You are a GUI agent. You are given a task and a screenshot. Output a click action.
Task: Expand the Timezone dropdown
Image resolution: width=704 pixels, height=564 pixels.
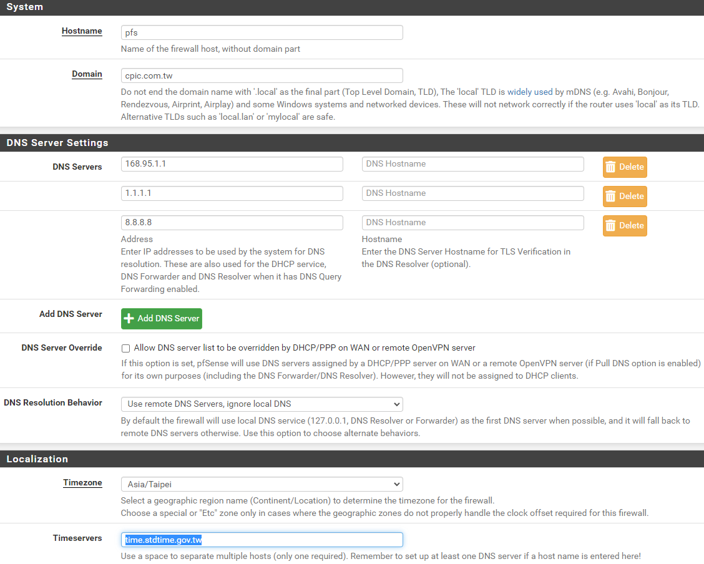pyautogui.click(x=262, y=484)
